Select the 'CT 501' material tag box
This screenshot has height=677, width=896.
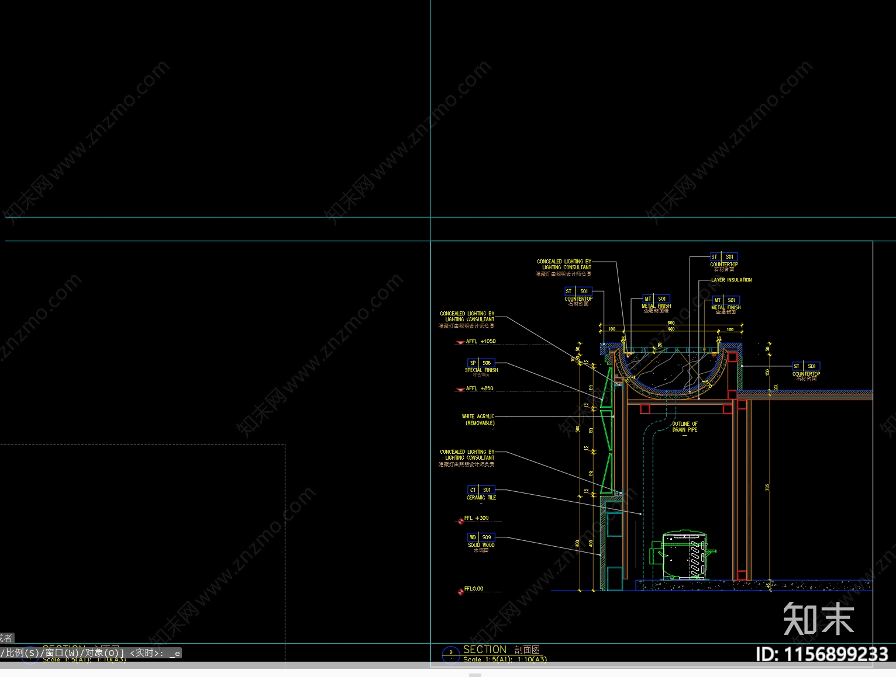click(481, 489)
